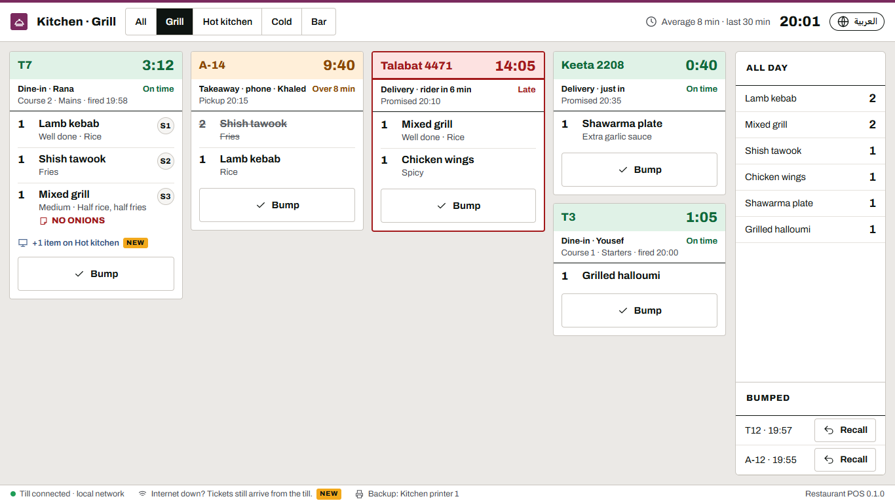This screenshot has width=895, height=503.
Task: Select struck-through Shish tawook in A-14
Action: tap(277, 130)
